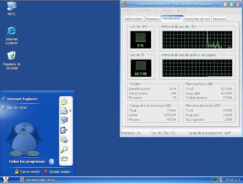Switch to the Usuarios tab

point(219,19)
